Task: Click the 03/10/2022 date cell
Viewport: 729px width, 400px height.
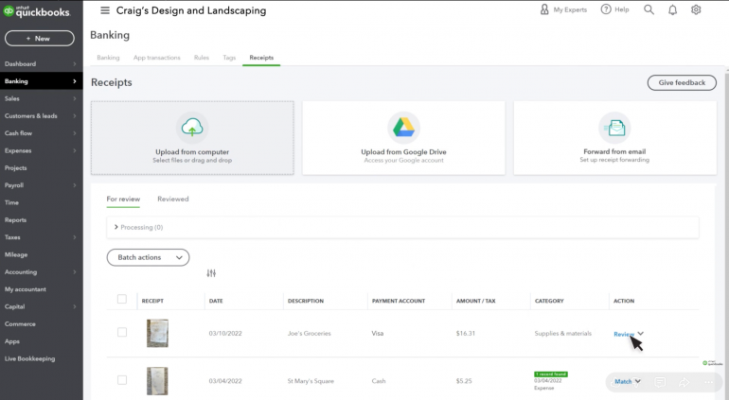Action: click(225, 333)
